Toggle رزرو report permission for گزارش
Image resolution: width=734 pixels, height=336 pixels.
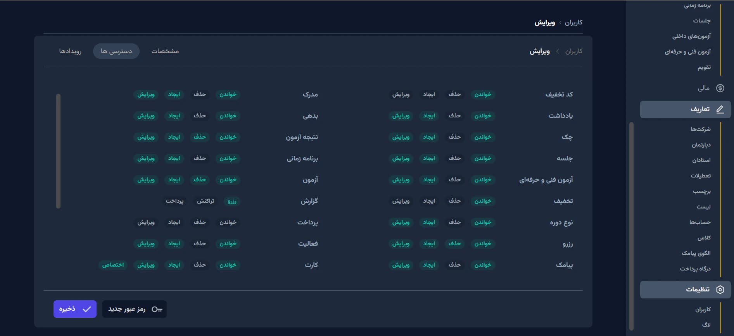[232, 201]
